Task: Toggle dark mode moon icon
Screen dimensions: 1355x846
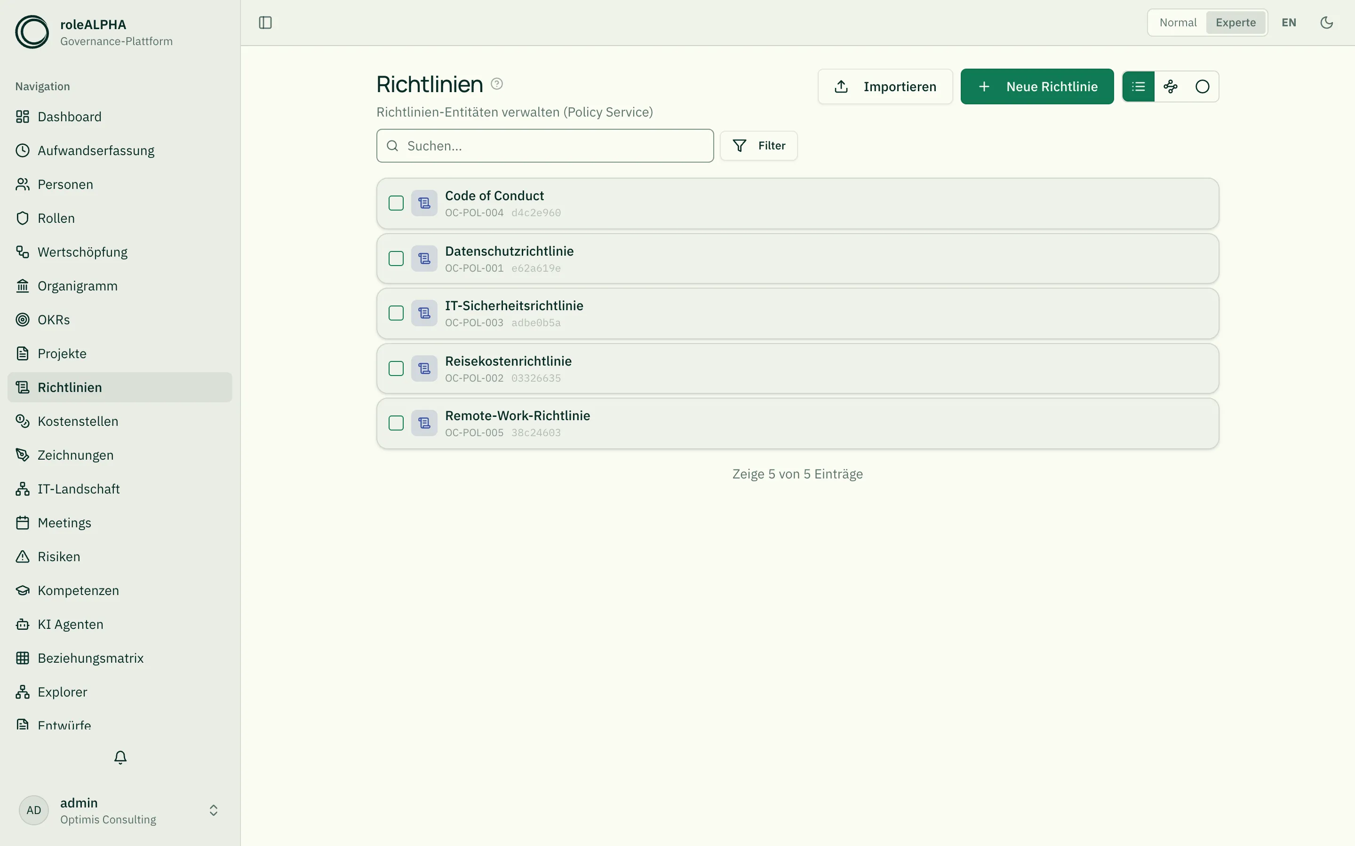Action: 1326,23
